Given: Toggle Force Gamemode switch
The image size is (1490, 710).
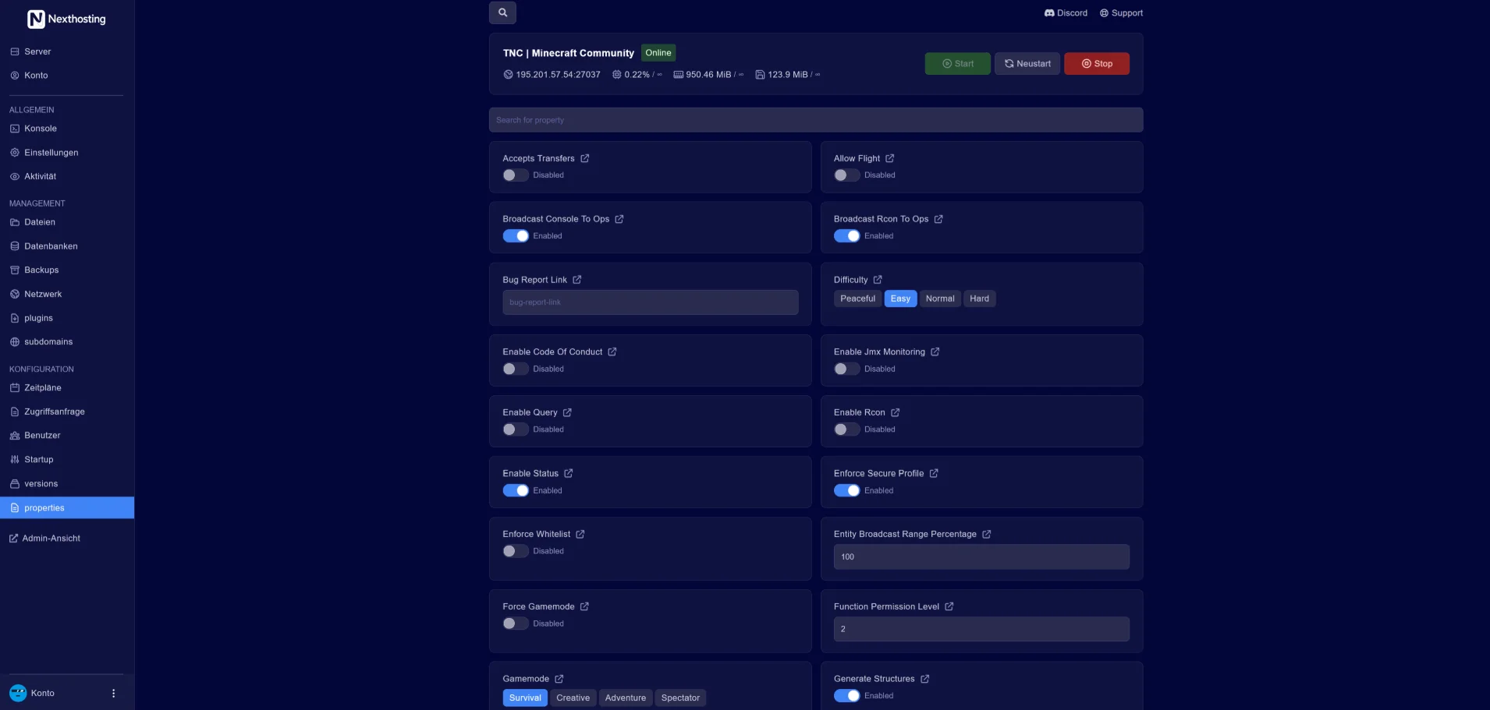Looking at the screenshot, I should point(516,623).
